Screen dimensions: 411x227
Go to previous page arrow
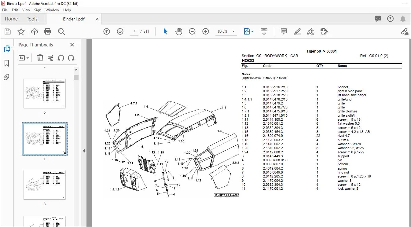[x=107, y=31]
